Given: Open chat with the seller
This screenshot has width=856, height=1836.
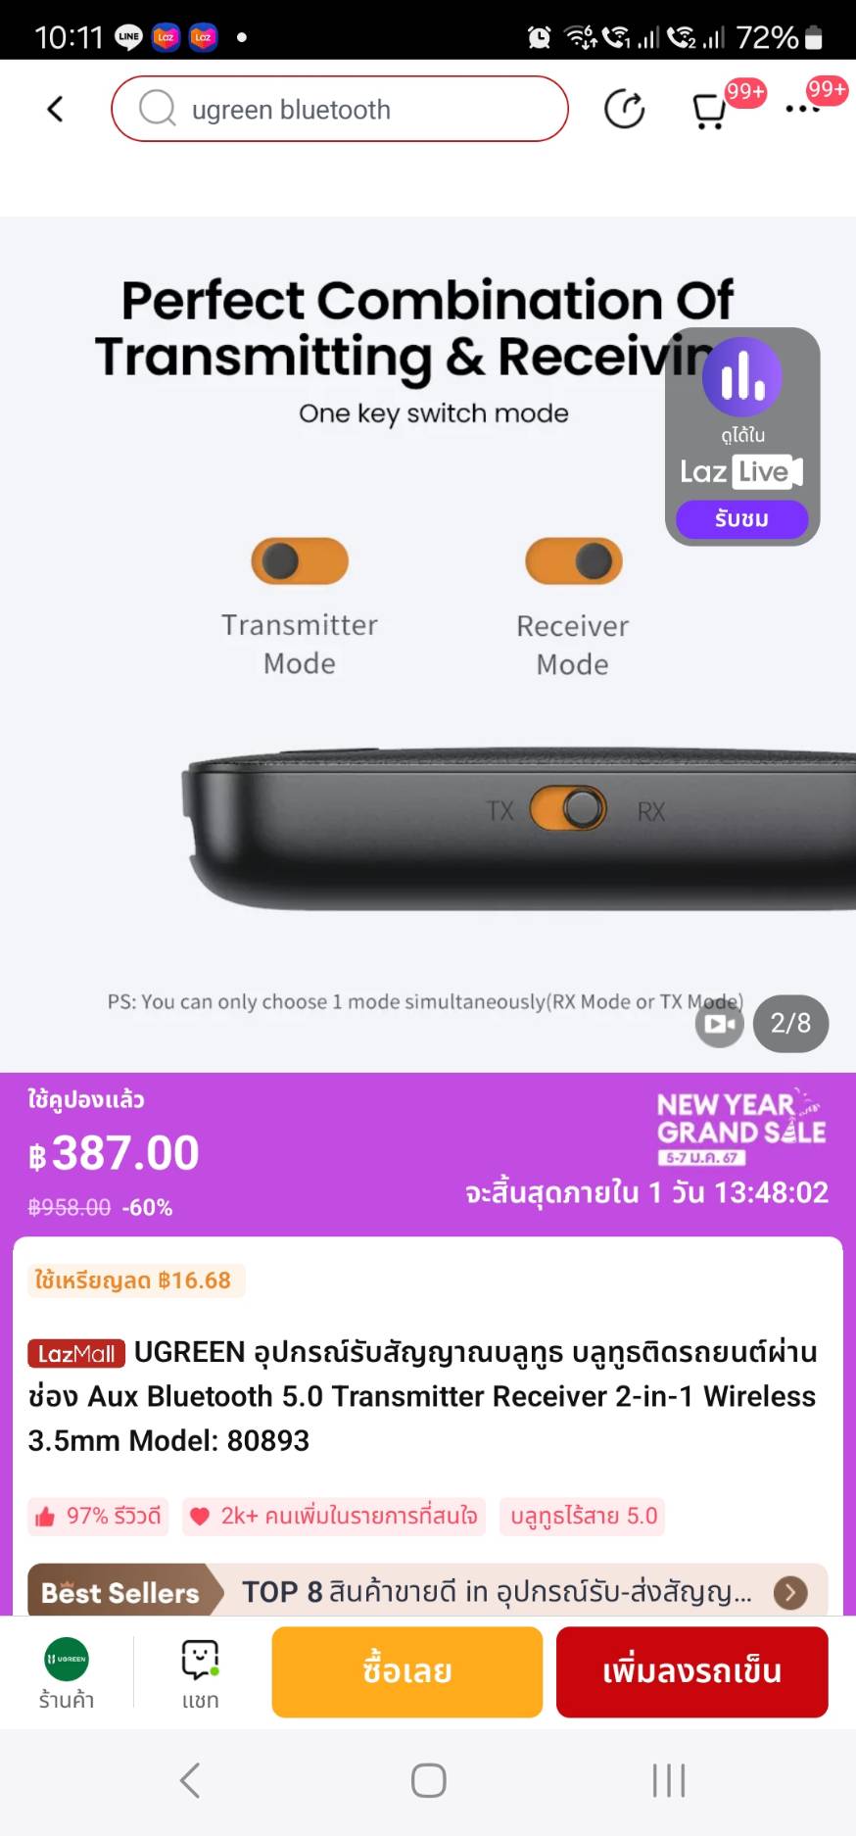Looking at the screenshot, I should point(200,1674).
